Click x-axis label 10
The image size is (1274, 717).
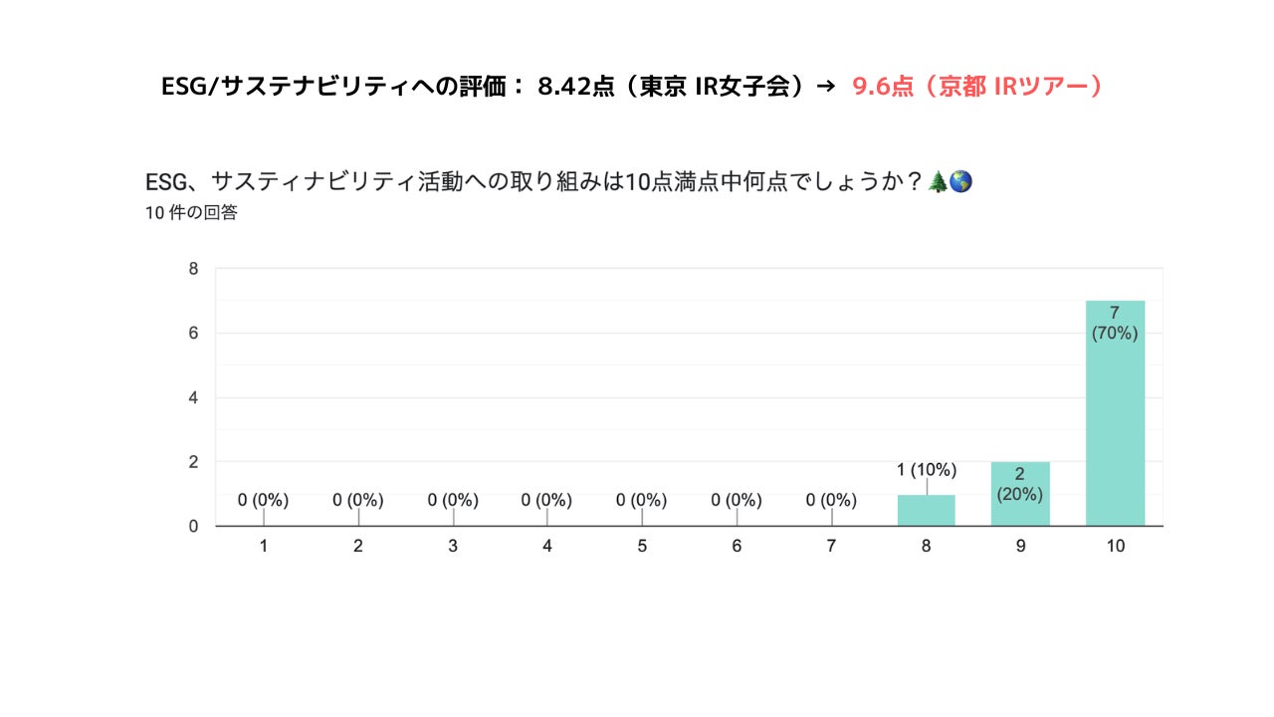[x=1115, y=547]
